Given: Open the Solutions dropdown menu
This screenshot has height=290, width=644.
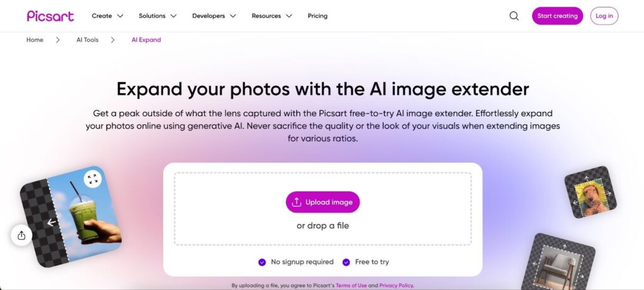Looking at the screenshot, I should [158, 16].
